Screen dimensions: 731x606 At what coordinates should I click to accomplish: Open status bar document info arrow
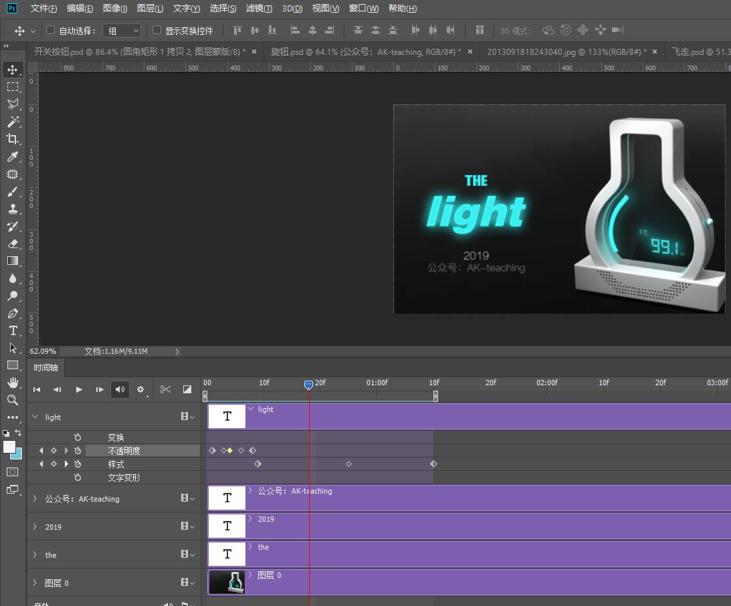tap(177, 351)
